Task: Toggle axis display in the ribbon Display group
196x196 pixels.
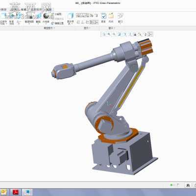Action: (x=83, y=22)
